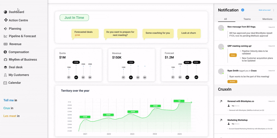Switch to the Mentions notifications tab
Screen dimensions: 277x138
coord(267,19)
